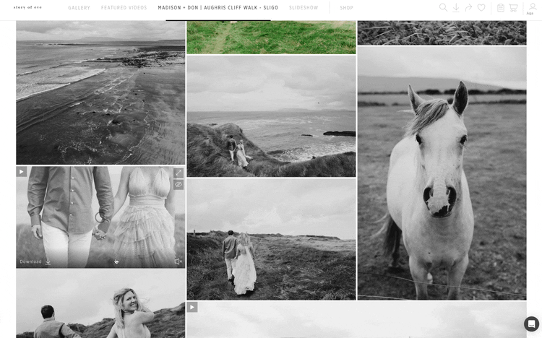
Task: Open the Aga account profile icon
Action: 532,8
